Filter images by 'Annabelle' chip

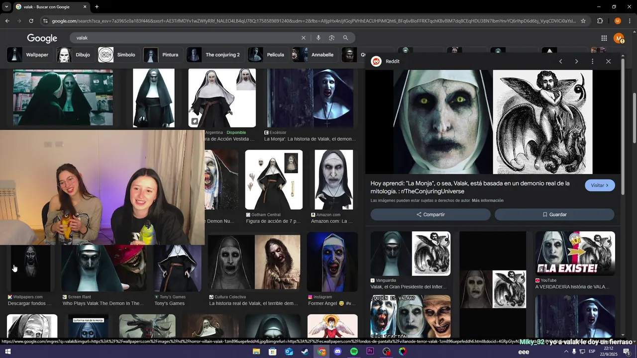(x=315, y=55)
